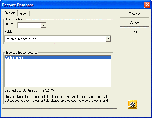Screen dimensions: 152x118
Task: Click the C:\ drive value box
Action: click(x=30, y=25)
